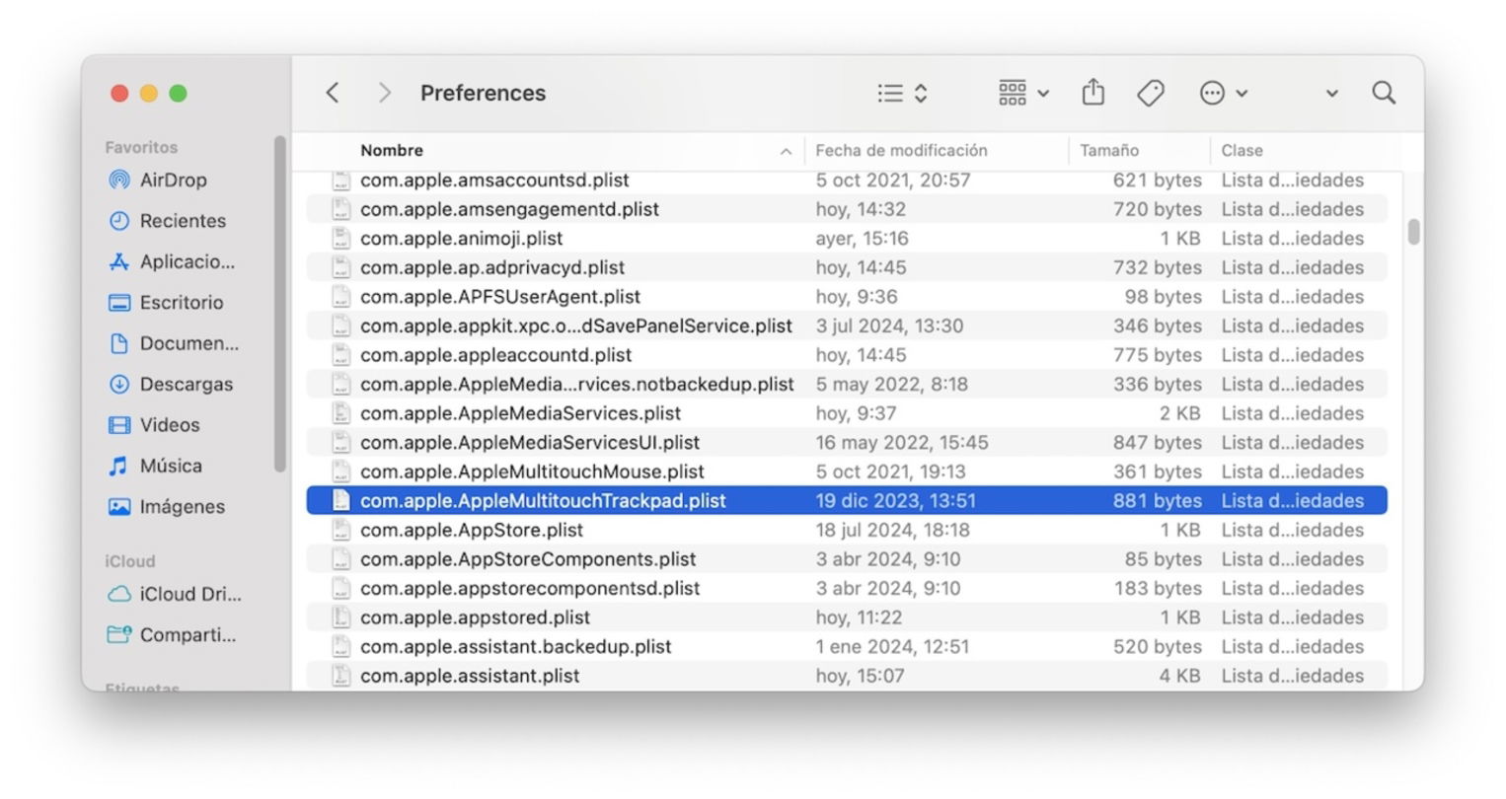Select com.apple.ap.adprivacyd.plist

coord(847,267)
